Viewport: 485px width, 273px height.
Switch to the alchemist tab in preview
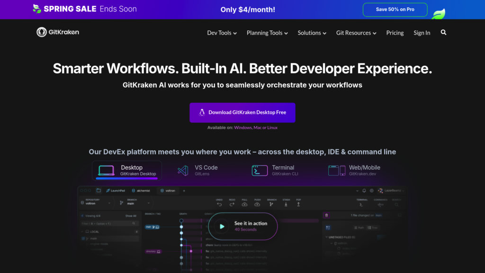tap(141, 191)
